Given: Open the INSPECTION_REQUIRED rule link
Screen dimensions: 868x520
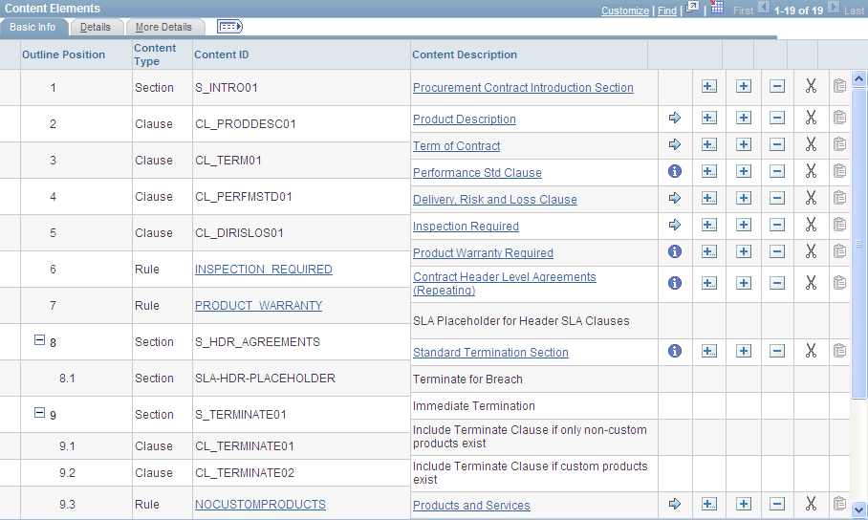Looking at the screenshot, I should pyautogui.click(x=264, y=270).
